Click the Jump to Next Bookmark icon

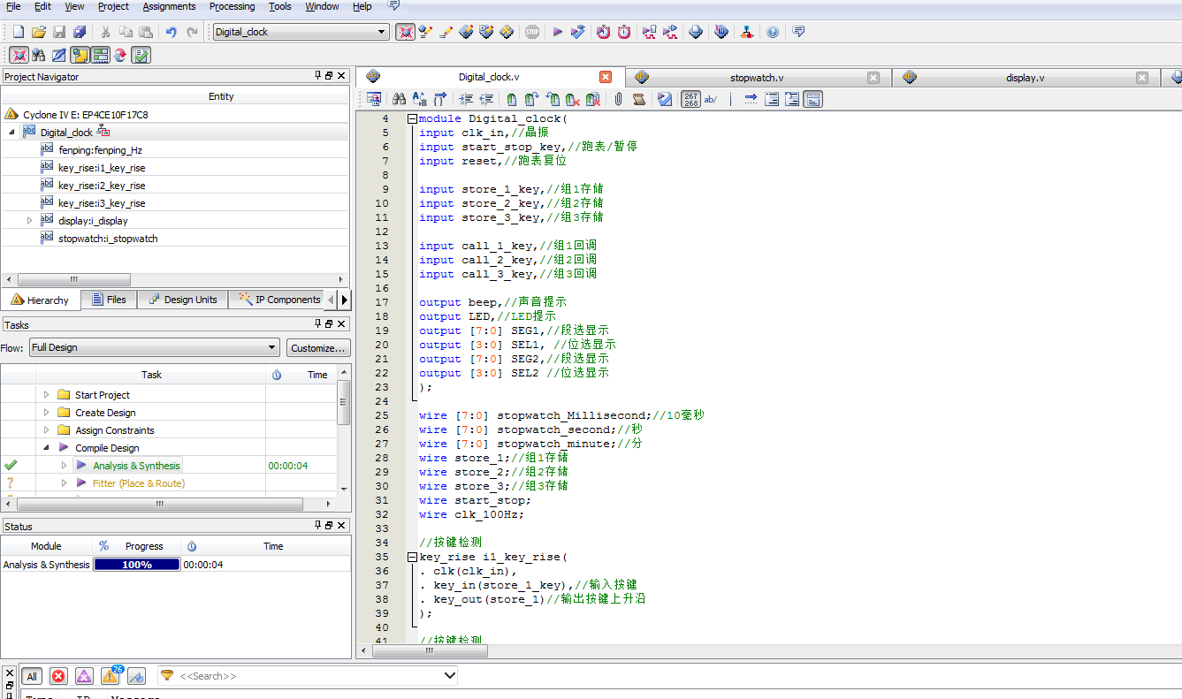click(x=531, y=99)
